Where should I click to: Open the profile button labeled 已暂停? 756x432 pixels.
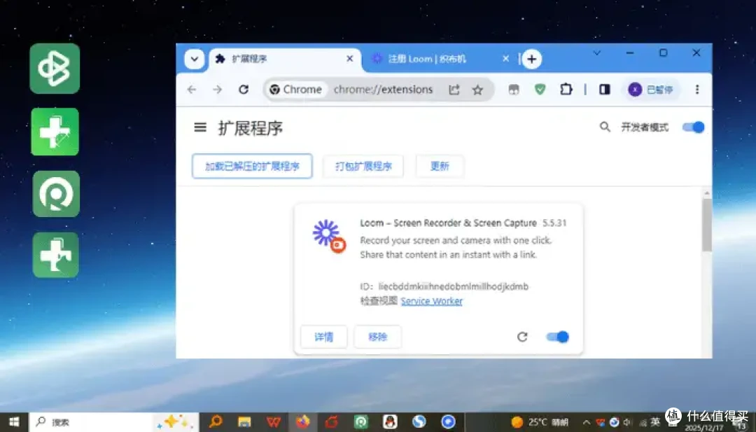point(650,89)
